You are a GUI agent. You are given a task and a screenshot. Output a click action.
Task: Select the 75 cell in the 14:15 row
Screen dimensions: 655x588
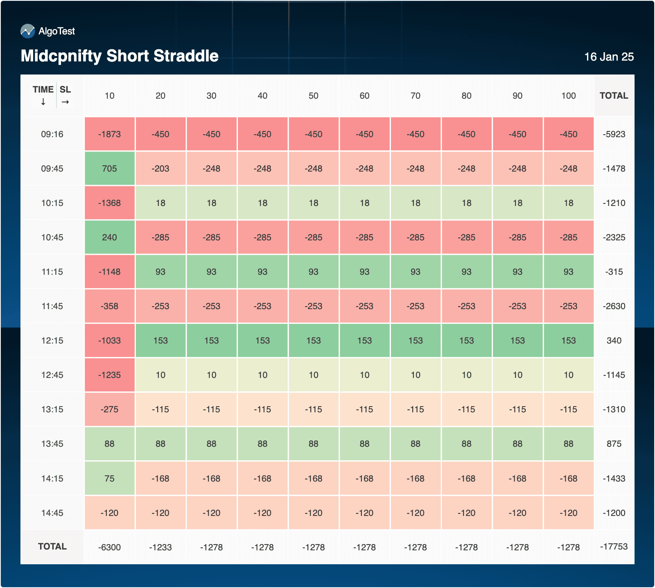point(109,479)
